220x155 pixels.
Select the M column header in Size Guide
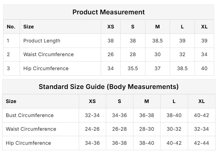147,101
